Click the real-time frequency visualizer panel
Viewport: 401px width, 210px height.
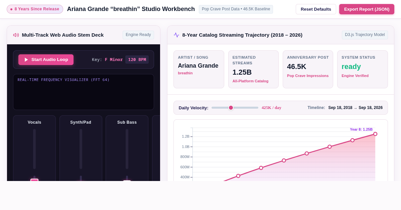(84, 92)
